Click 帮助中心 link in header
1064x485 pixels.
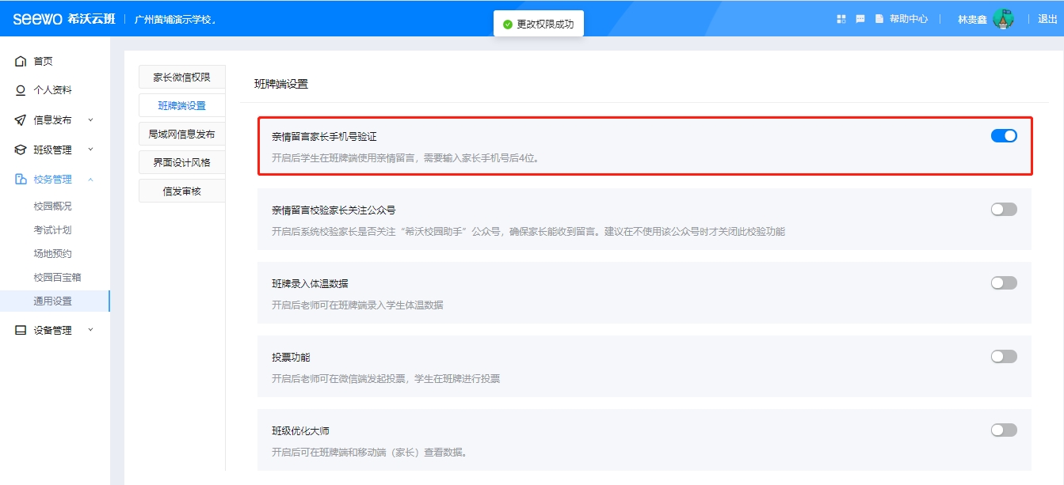[x=909, y=19]
